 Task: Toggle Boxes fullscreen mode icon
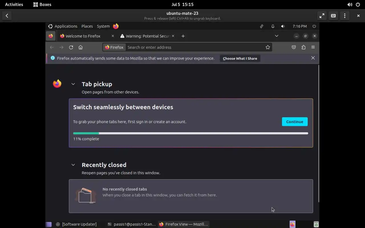[322, 16]
